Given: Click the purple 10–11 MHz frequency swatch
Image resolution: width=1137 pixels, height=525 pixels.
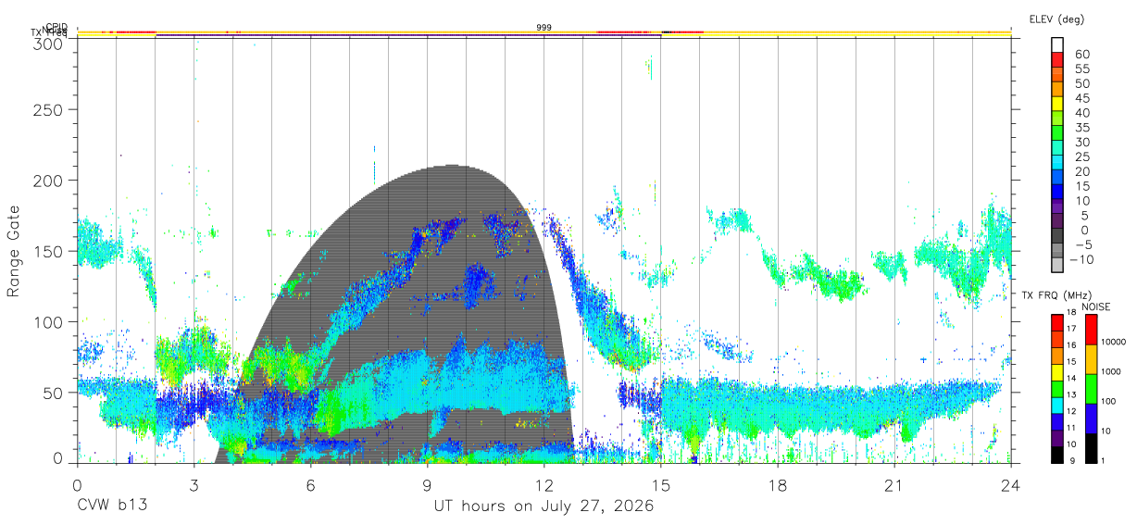Looking at the screenshot, I should pyautogui.click(x=1058, y=436).
